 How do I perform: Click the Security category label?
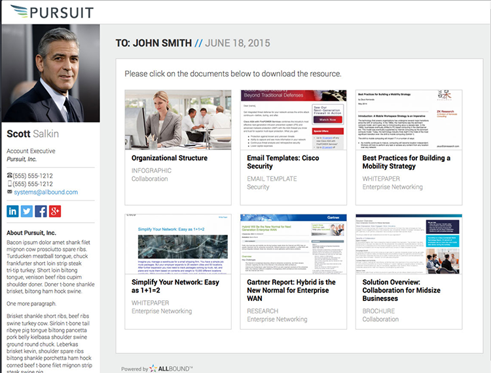pyautogui.click(x=258, y=187)
